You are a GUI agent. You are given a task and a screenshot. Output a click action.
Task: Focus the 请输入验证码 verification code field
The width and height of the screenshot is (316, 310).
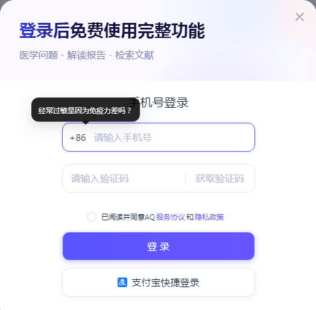click(124, 178)
